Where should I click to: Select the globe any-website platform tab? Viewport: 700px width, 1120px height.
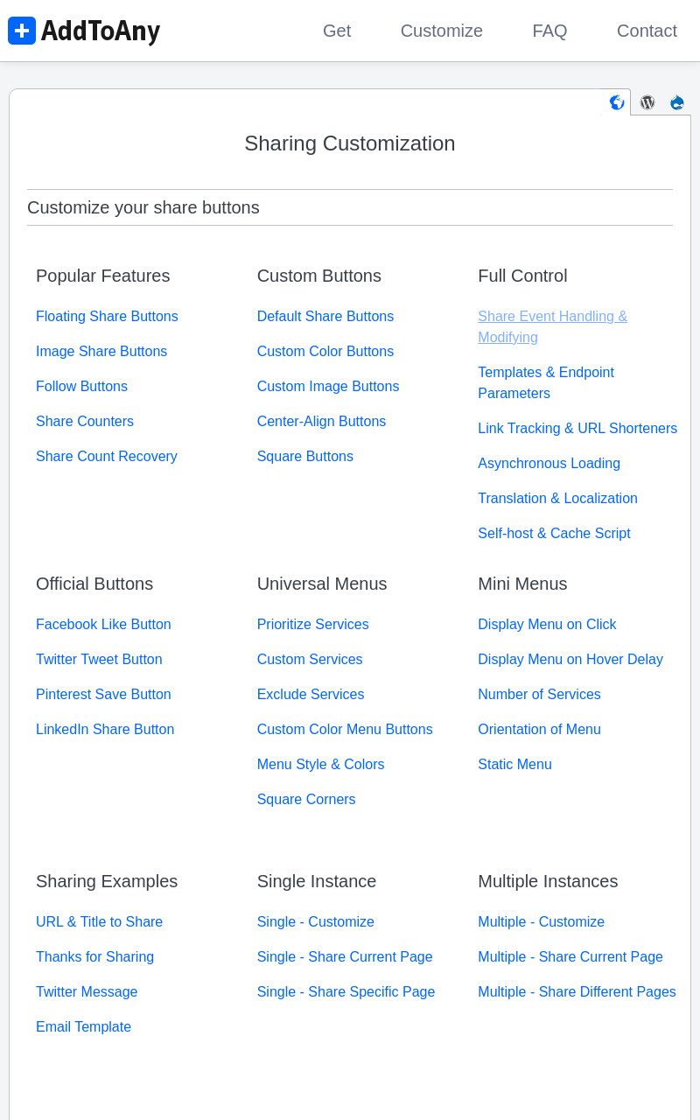(617, 102)
